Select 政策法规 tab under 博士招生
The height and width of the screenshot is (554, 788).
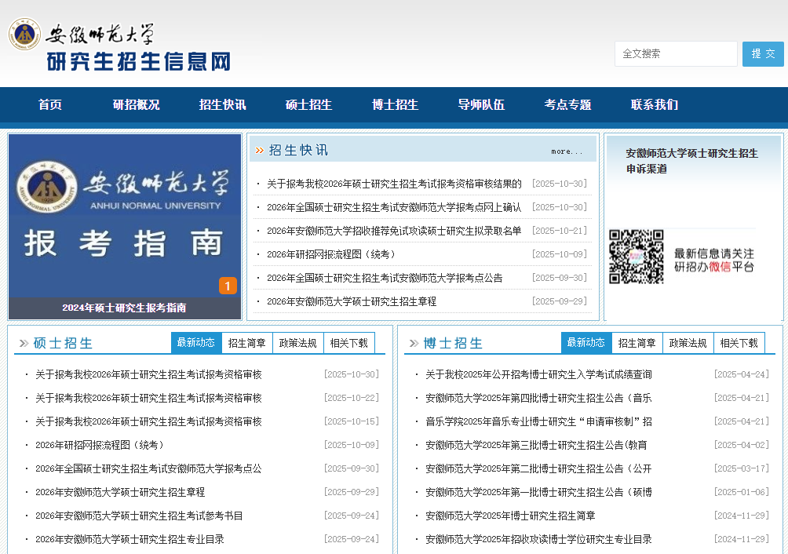[688, 343]
